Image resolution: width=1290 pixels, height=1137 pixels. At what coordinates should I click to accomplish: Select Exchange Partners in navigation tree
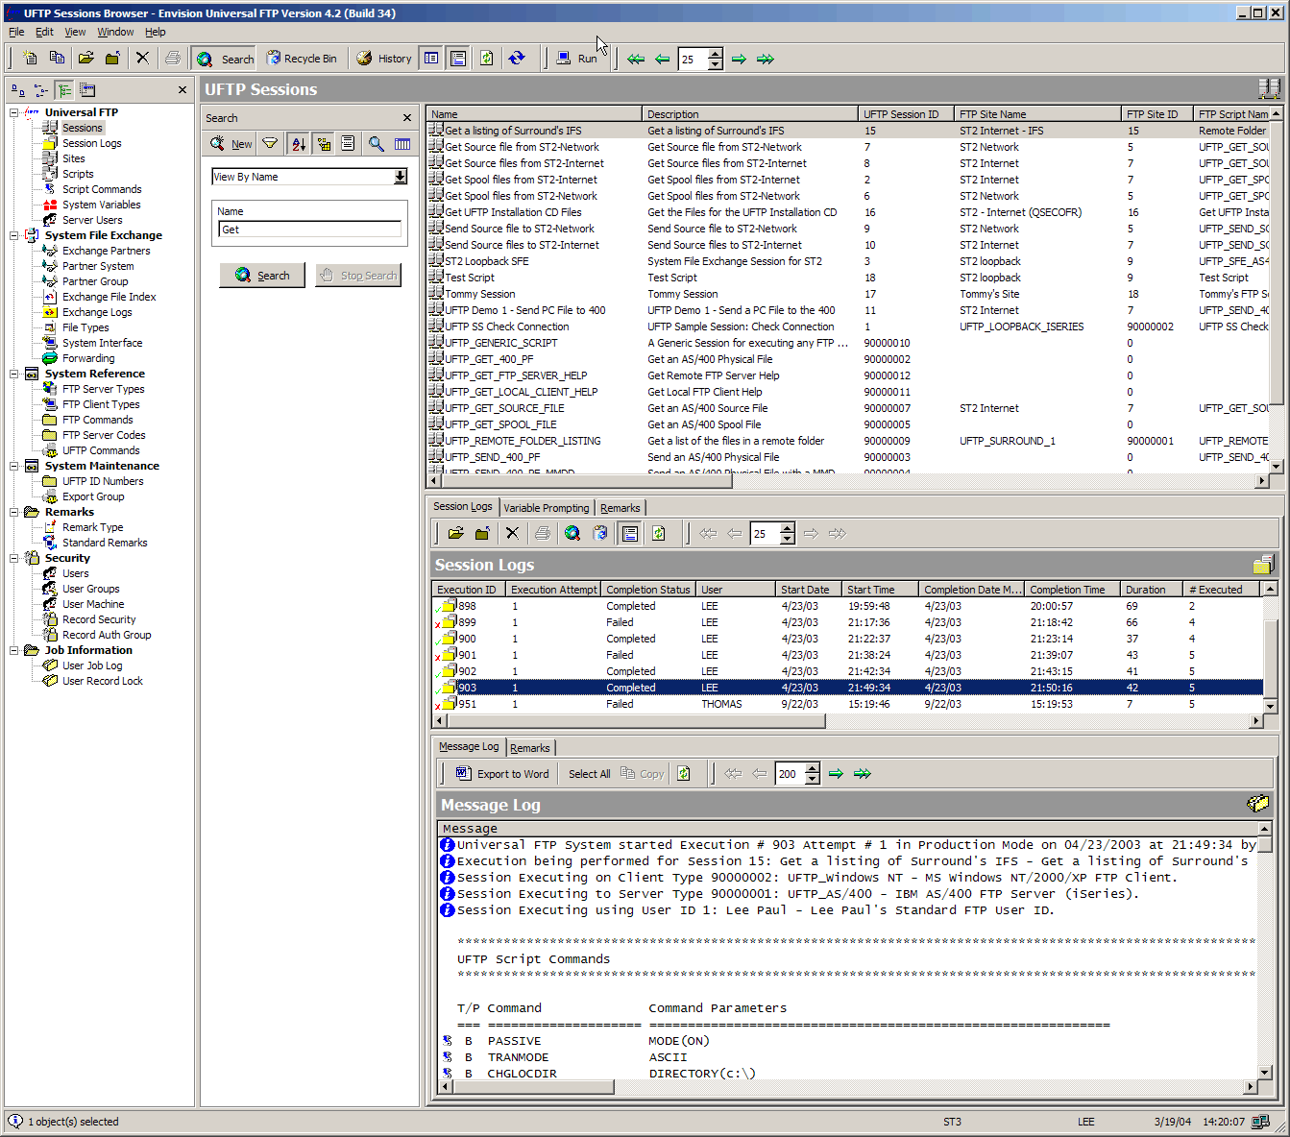[x=107, y=251]
